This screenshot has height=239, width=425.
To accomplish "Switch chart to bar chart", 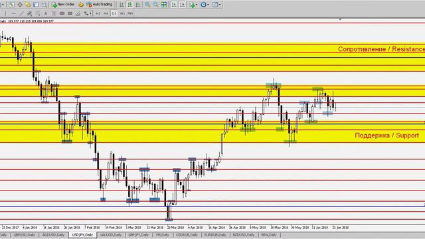I will click(x=122, y=5).
